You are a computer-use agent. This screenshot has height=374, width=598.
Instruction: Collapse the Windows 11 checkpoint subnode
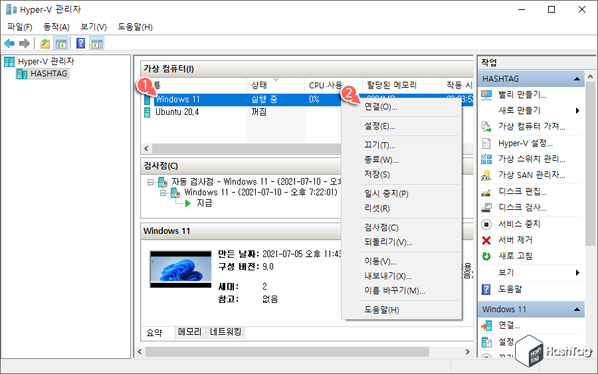coord(163,193)
